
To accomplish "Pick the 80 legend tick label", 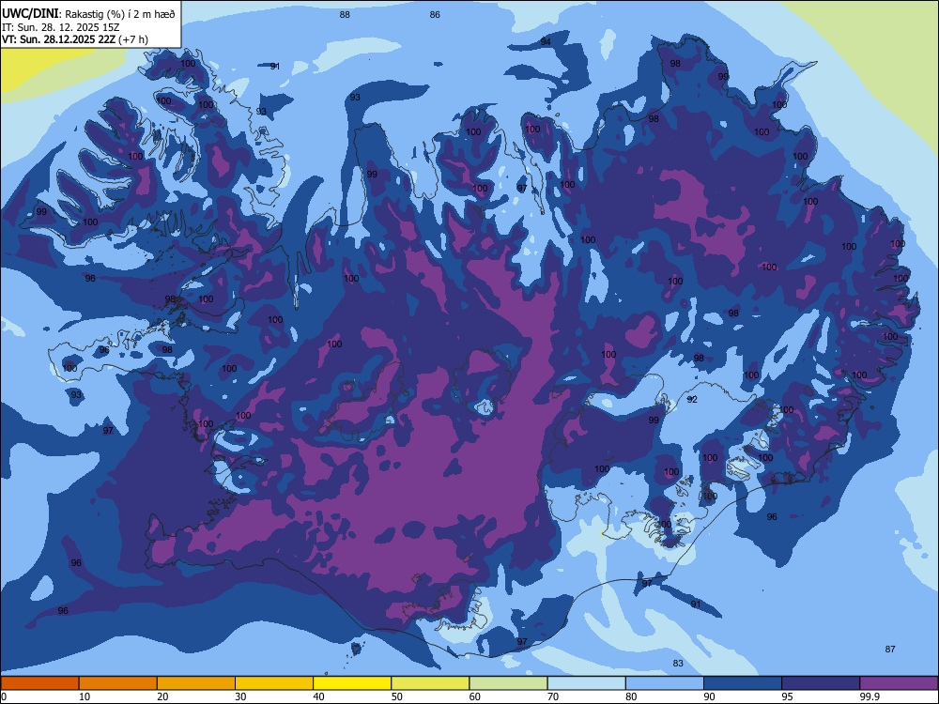I will [631, 696].
